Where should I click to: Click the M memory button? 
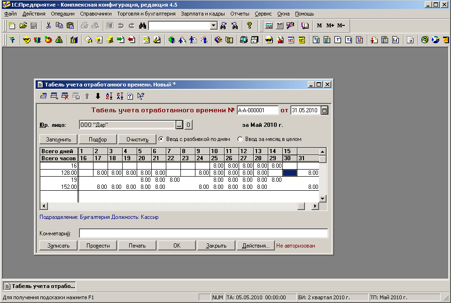tap(319, 25)
